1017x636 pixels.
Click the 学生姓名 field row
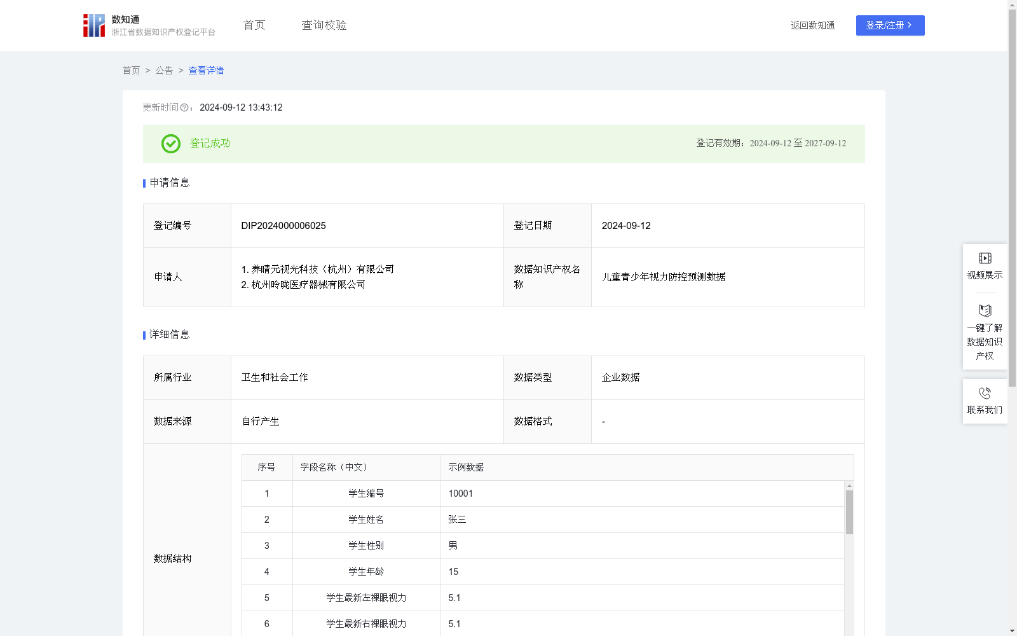coord(543,520)
